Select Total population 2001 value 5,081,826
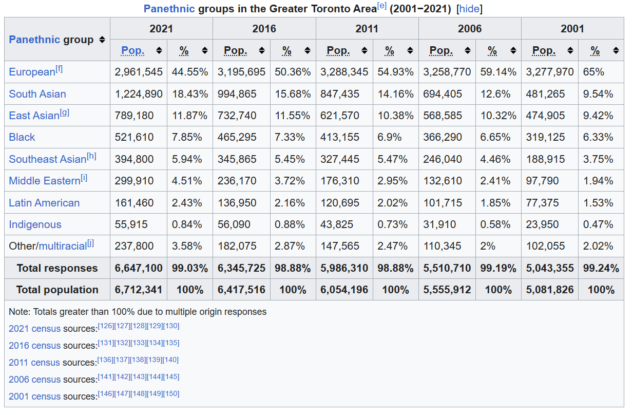633x415 pixels. coord(550,290)
